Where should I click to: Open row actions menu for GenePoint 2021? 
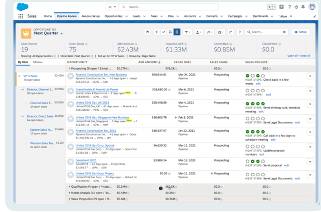point(310,162)
